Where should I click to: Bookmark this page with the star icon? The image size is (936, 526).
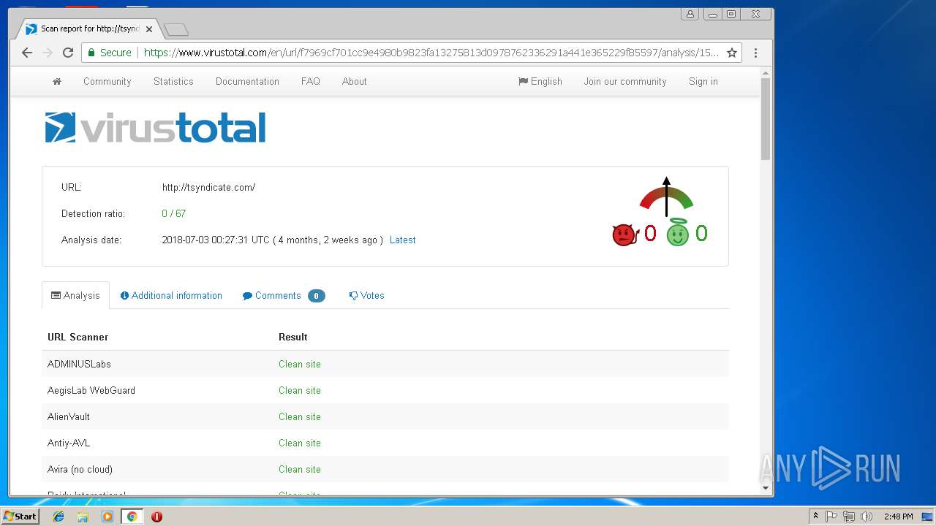pos(731,53)
